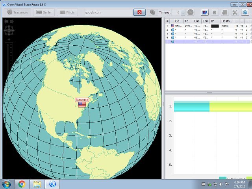
Task: Increase the Timeout spinner value
Action: [x=183, y=11]
